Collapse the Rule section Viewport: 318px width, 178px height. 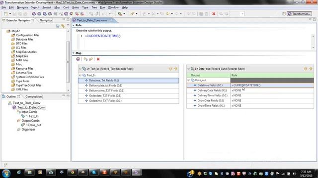[74, 25]
